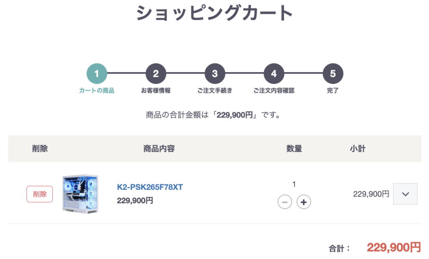
Task: Click the minus quantity button
Action: pyautogui.click(x=284, y=202)
